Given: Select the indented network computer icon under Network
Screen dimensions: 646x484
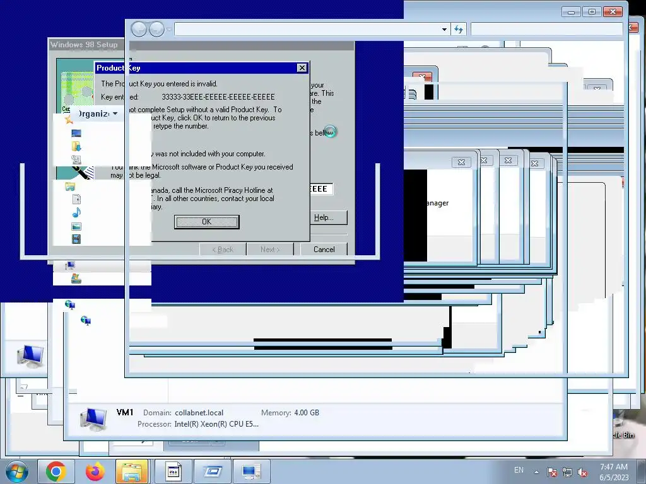Looking at the screenshot, I should pos(86,321).
